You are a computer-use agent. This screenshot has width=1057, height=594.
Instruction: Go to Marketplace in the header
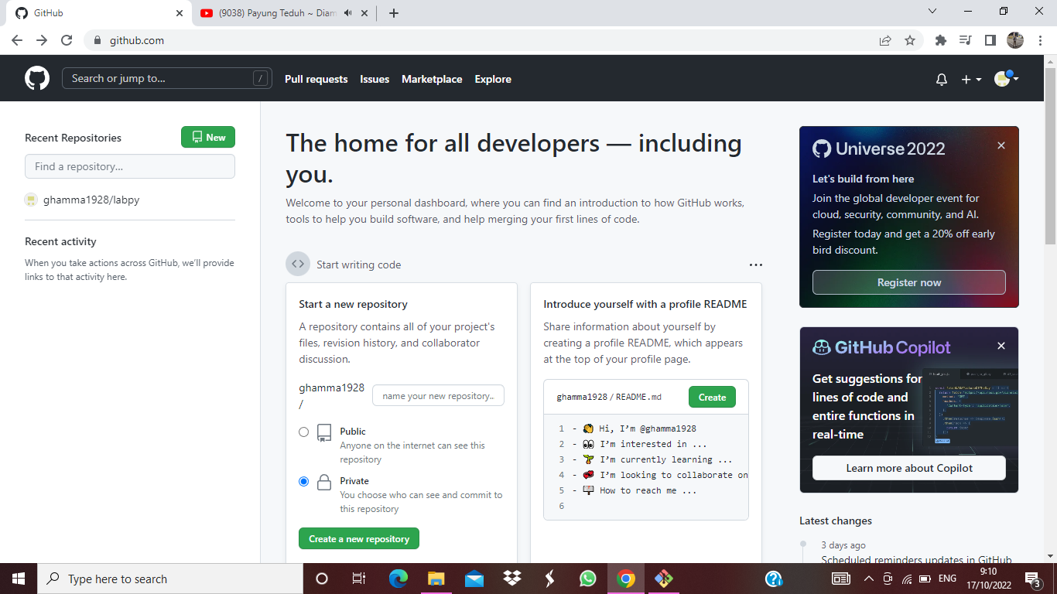click(x=432, y=79)
